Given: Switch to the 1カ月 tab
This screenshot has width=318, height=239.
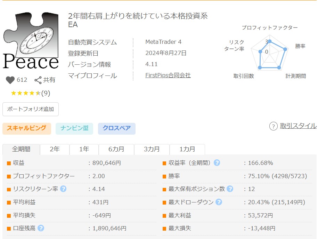Looking at the screenshot, I should point(187,149).
